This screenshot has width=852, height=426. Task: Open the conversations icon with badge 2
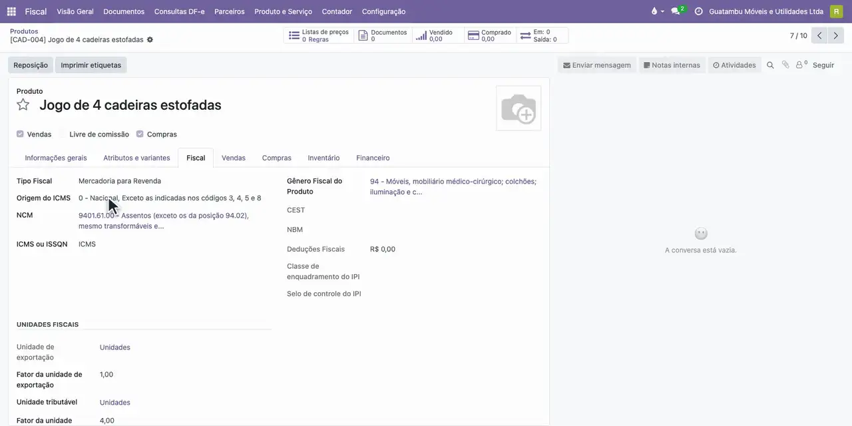(x=677, y=11)
